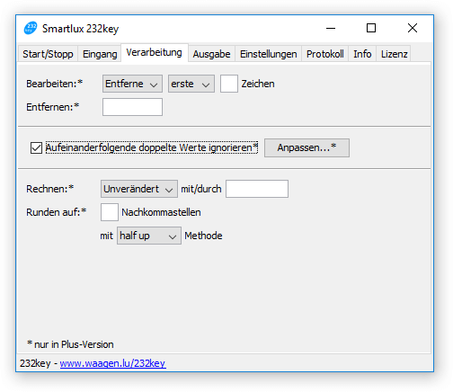Toggle Aufeinanderfolgende doppelte Werte ignorieren checkbox
Viewport: 453px width, 392px height.
[36, 147]
